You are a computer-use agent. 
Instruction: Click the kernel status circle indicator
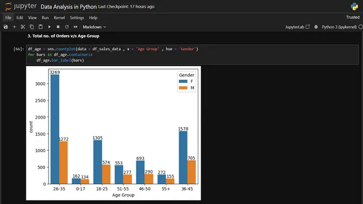tap(361, 27)
